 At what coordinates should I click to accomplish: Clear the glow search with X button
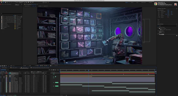pos(177,26)
